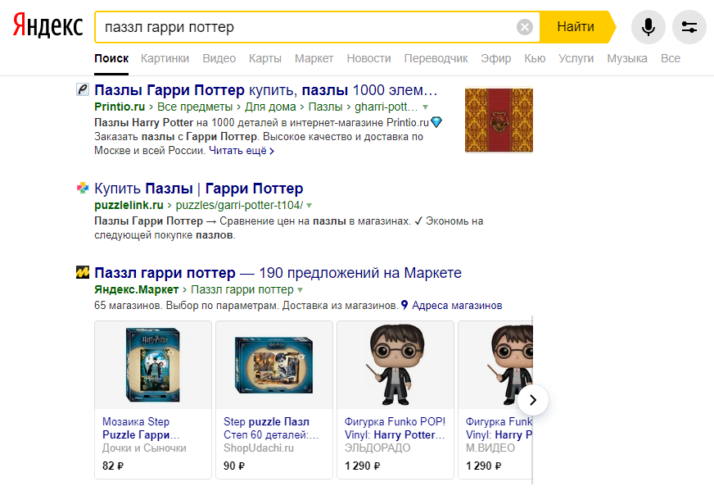
Task: Click the ShopUdachi.ru shop name
Action: pyautogui.click(x=259, y=448)
